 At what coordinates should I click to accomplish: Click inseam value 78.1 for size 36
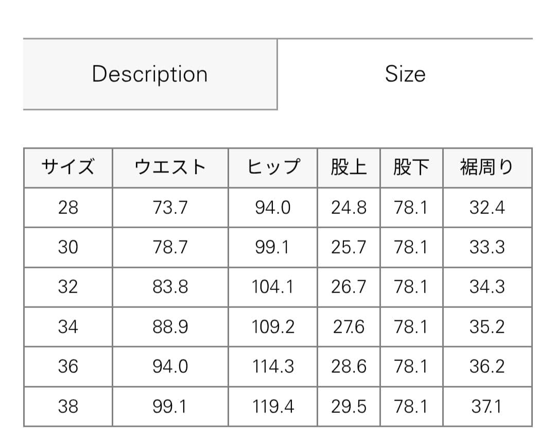pyautogui.click(x=411, y=367)
